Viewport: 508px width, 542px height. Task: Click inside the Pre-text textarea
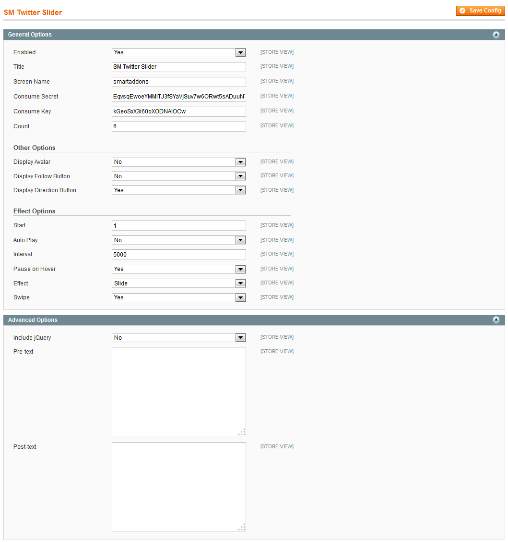179,392
